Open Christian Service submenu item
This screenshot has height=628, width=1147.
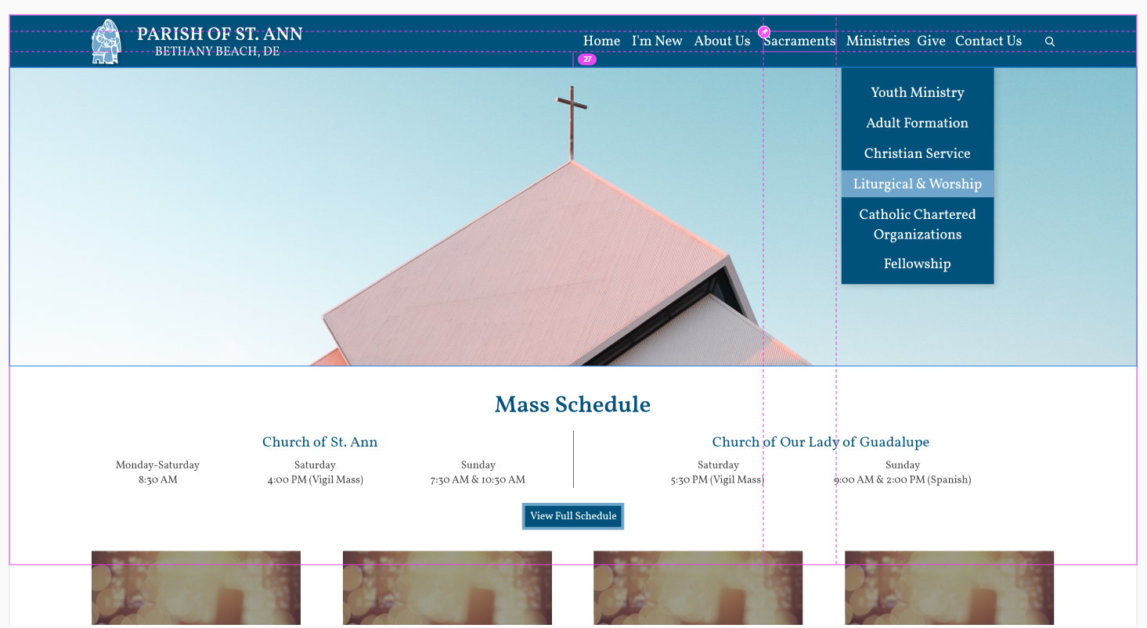pos(917,153)
